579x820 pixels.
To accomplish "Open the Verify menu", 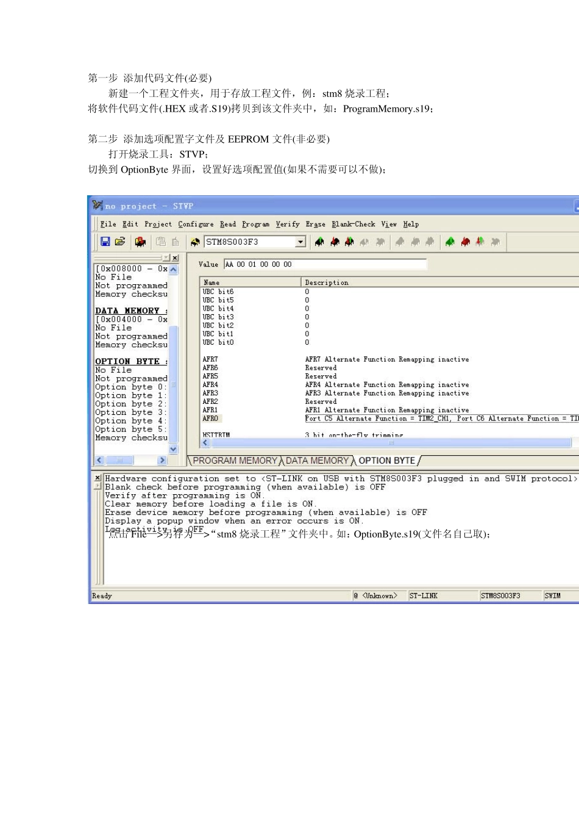I will pos(288,224).
